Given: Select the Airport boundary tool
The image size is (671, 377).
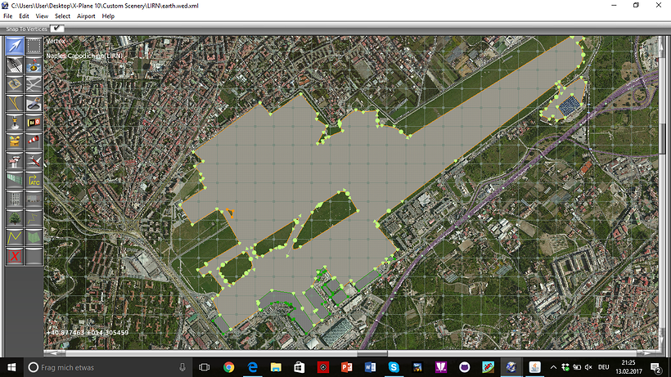Looking at the screenshot, I should [15, 141].
